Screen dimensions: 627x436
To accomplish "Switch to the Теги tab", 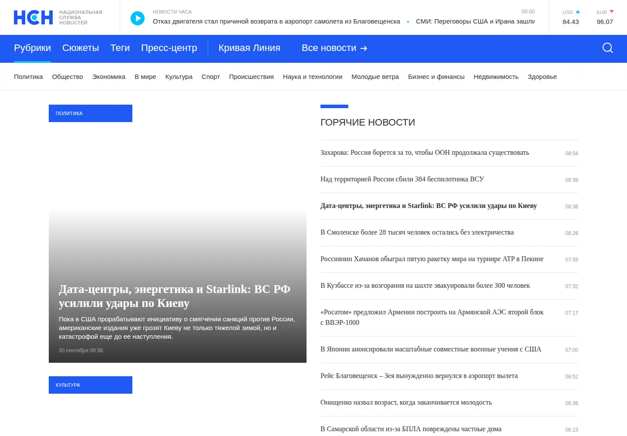I will 120,48.
